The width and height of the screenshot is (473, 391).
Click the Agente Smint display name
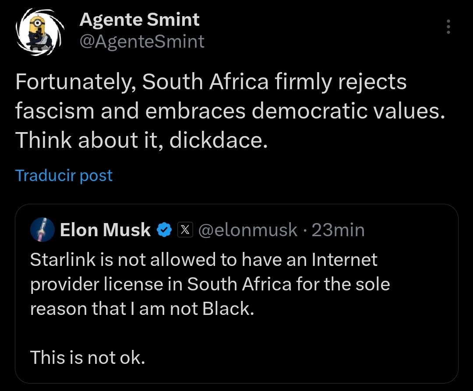(139, 19)
